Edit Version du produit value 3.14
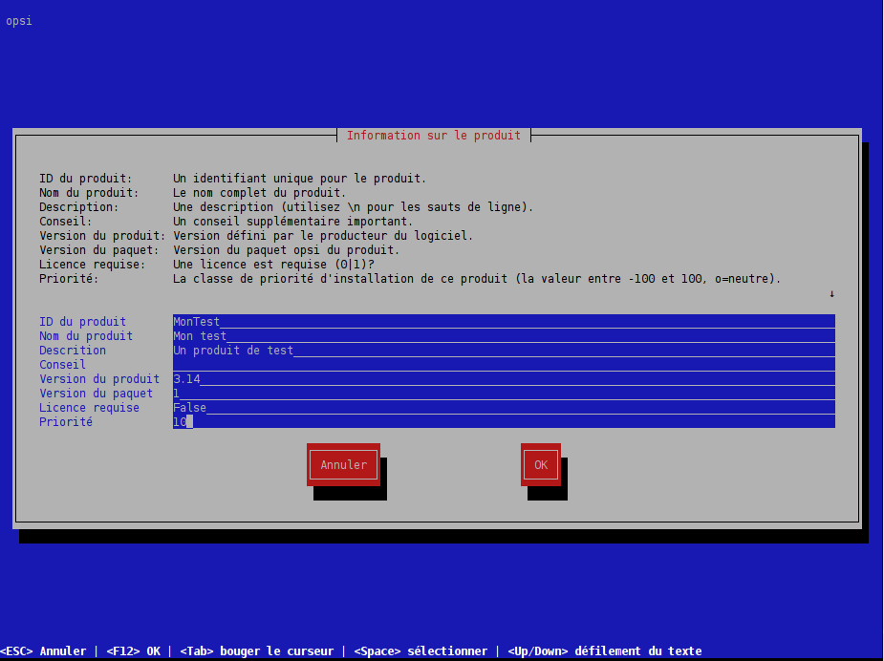884x661 pixels. [x=504, y=378]
